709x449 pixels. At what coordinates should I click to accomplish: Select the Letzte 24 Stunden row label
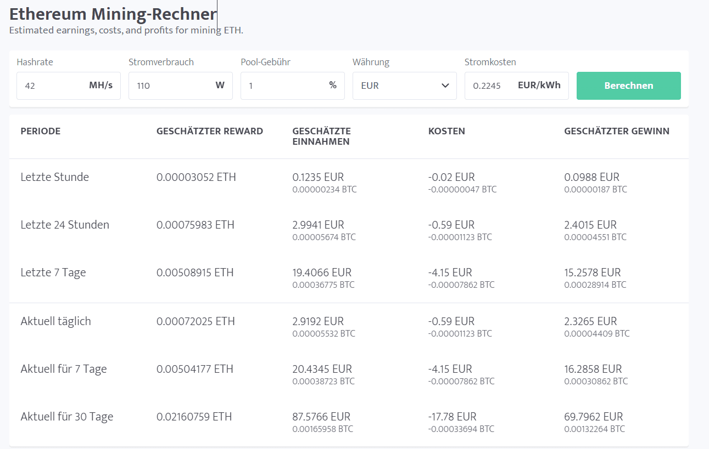point(65,225)
